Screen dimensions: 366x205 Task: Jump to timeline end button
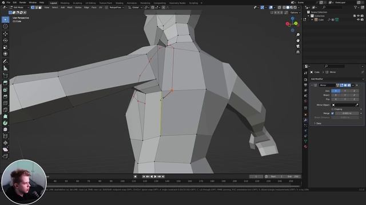pos(163,177)
